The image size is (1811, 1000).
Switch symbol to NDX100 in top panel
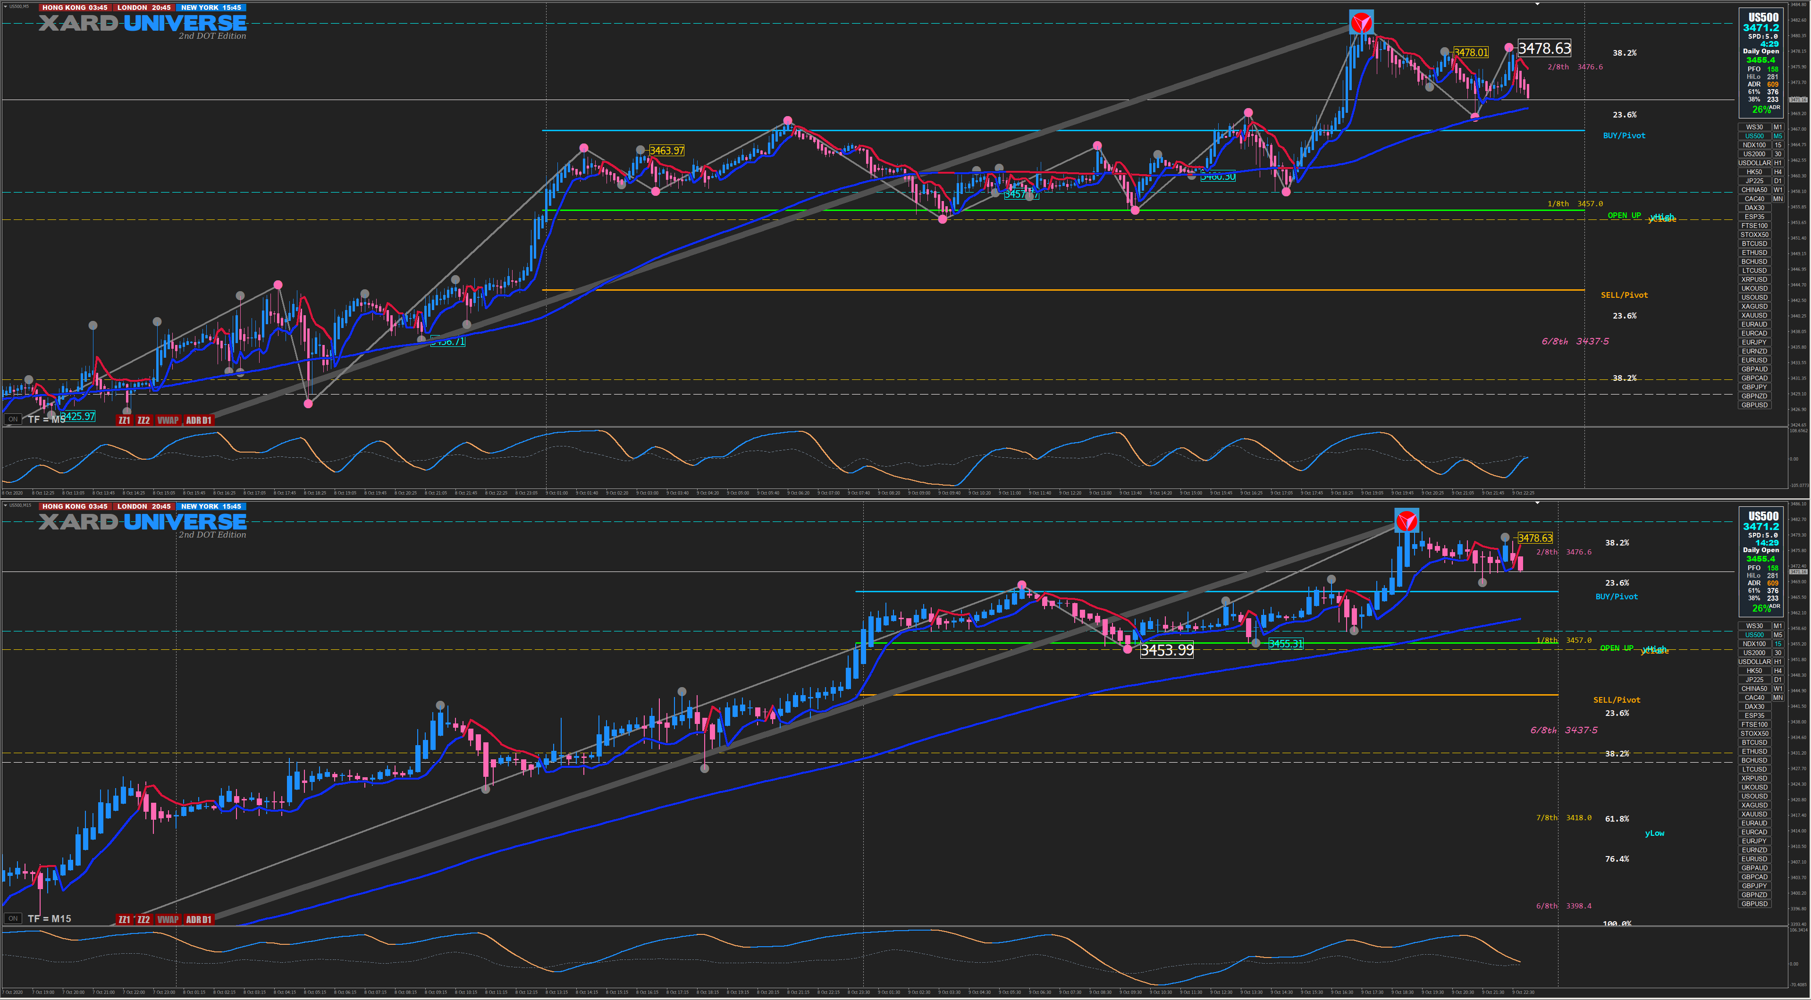(x=1754, y=145)
